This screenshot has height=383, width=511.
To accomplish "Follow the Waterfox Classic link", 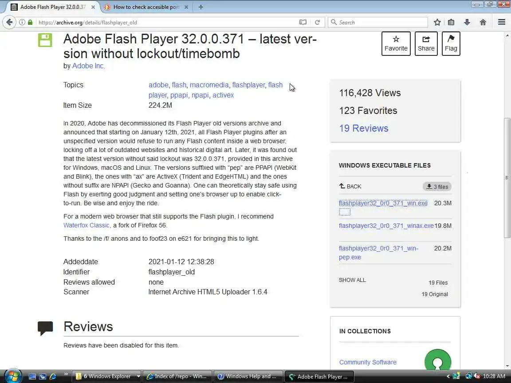I will [x=86, y=225].
